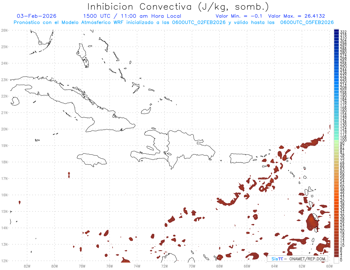Click the 15N latitude label
Screen dimensions: 350x270
click(x=4, y=211)
